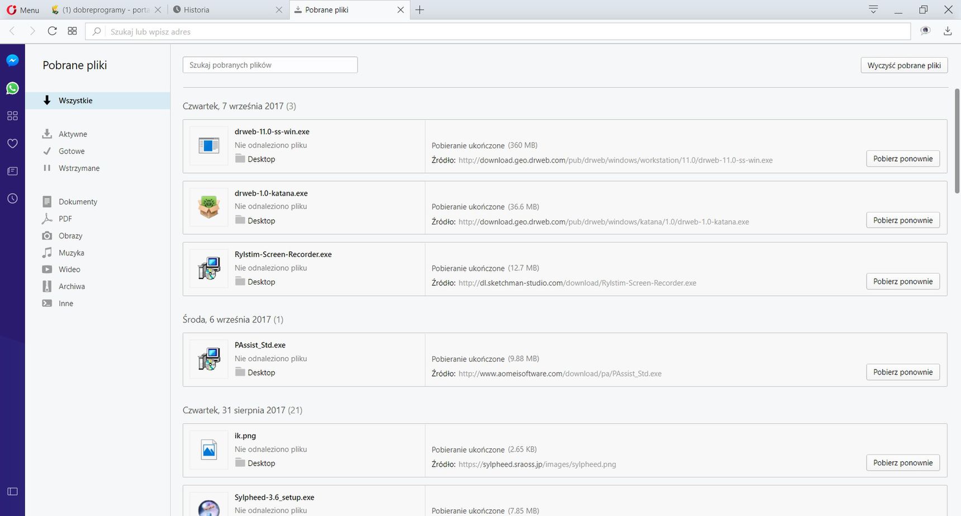Open sketchman-studio source URL
The width and height of the screenshot is (961, 516).
(x=577, y=283)
